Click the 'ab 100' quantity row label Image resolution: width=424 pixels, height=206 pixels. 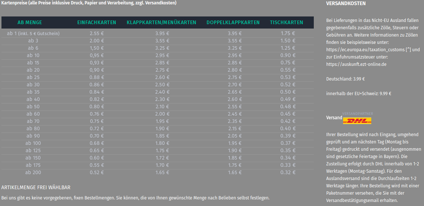[x=33, y=143]
